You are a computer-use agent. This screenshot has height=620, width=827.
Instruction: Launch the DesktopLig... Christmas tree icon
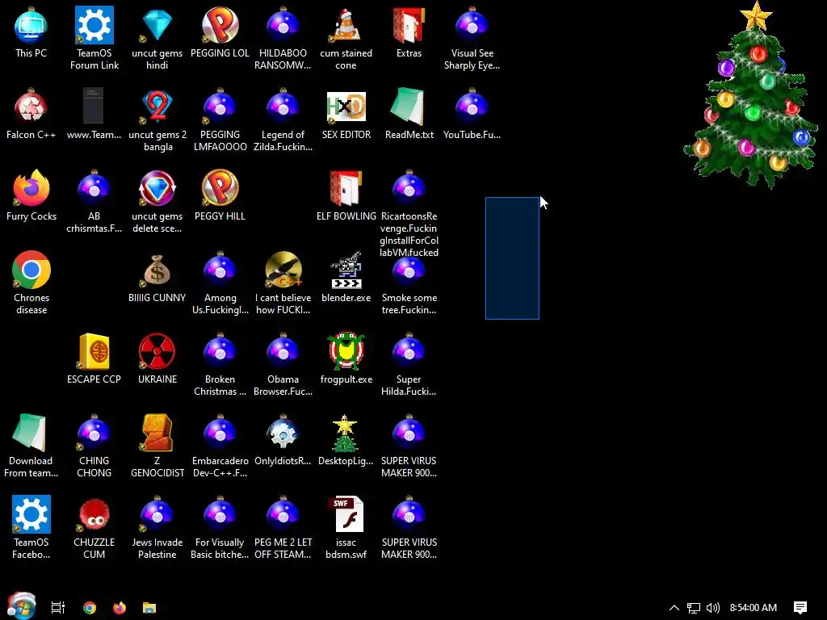click(345, 433)
